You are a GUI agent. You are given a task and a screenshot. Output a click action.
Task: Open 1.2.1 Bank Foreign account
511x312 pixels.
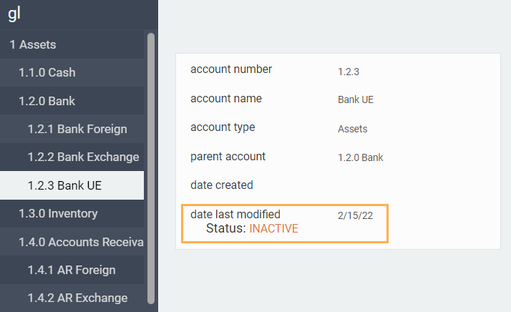pyautogui.click(x=77, y=130)
